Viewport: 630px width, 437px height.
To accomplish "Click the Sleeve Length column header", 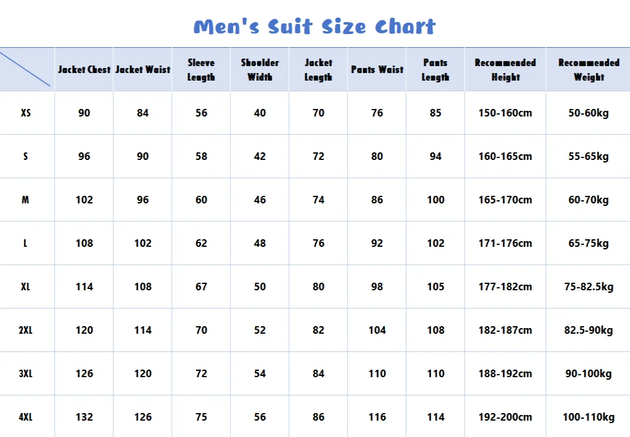I will click(201, 70).
